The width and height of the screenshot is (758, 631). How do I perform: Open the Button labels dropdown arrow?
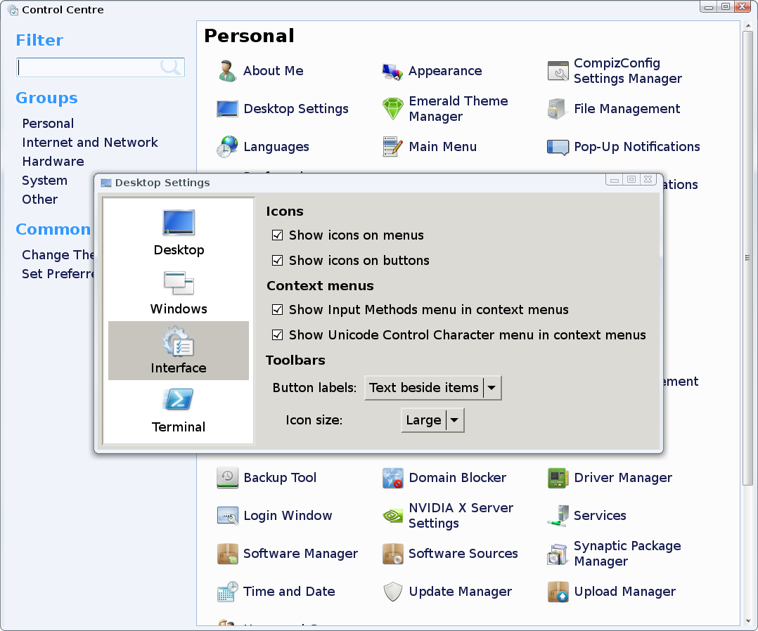(492, 387)
